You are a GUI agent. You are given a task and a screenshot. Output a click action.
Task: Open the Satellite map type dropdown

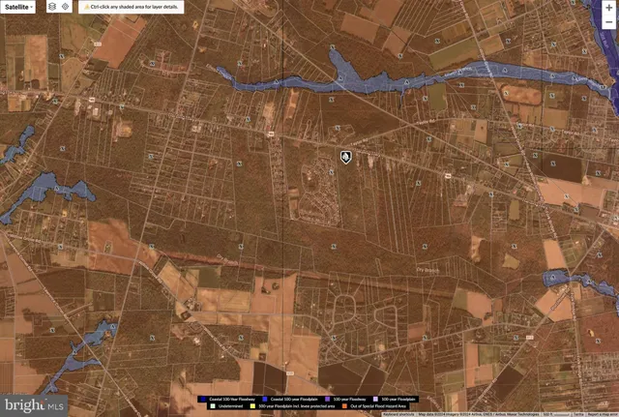[x=18, y=7]
